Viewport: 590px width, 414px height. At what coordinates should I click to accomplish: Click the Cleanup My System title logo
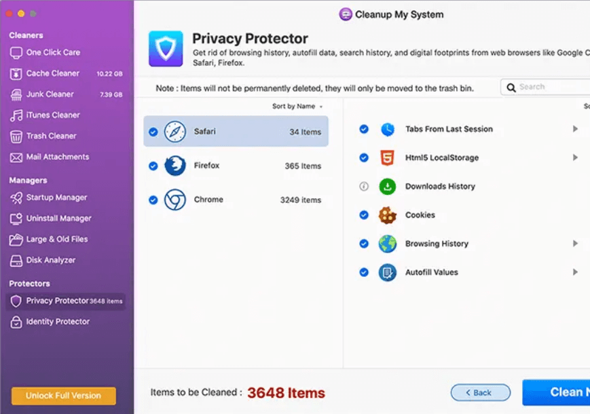point(346,14)
